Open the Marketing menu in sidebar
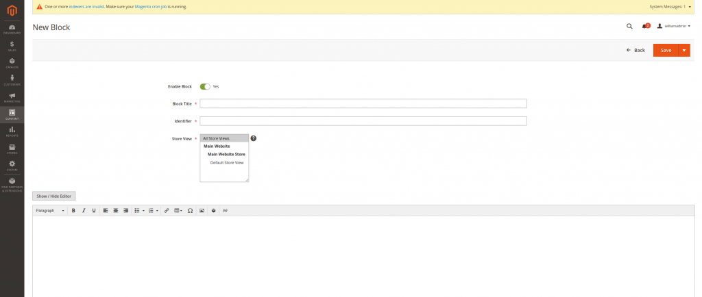This screenshot has height=297, width=702. point(12,97)
